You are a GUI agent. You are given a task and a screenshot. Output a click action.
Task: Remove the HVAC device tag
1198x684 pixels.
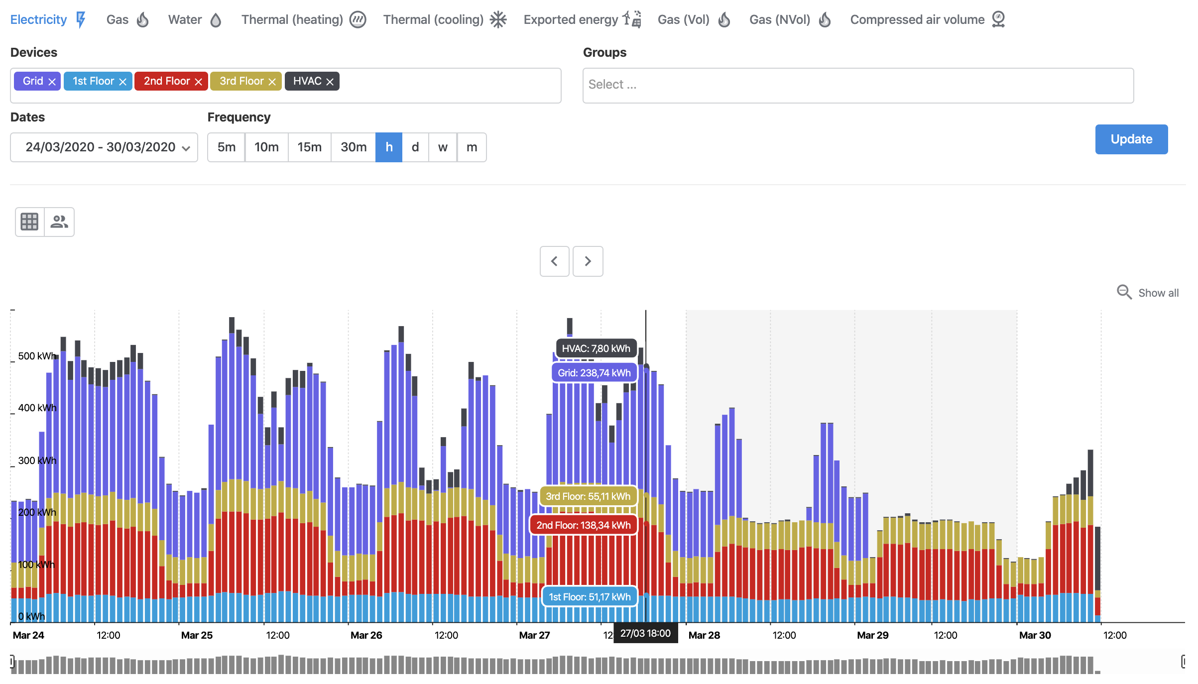click(x=330, y=82)
